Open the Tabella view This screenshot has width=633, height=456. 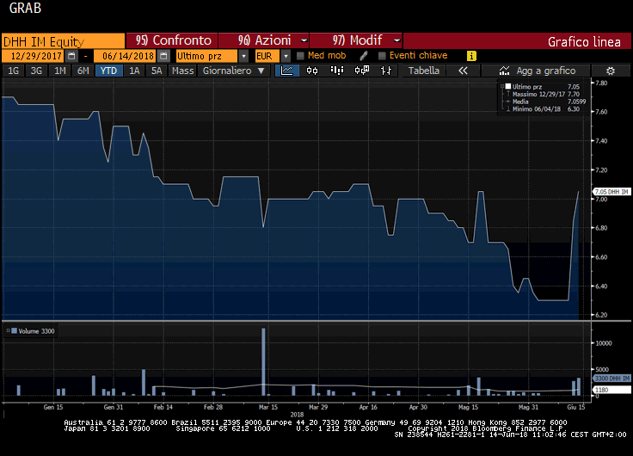[x=423, y=71]
